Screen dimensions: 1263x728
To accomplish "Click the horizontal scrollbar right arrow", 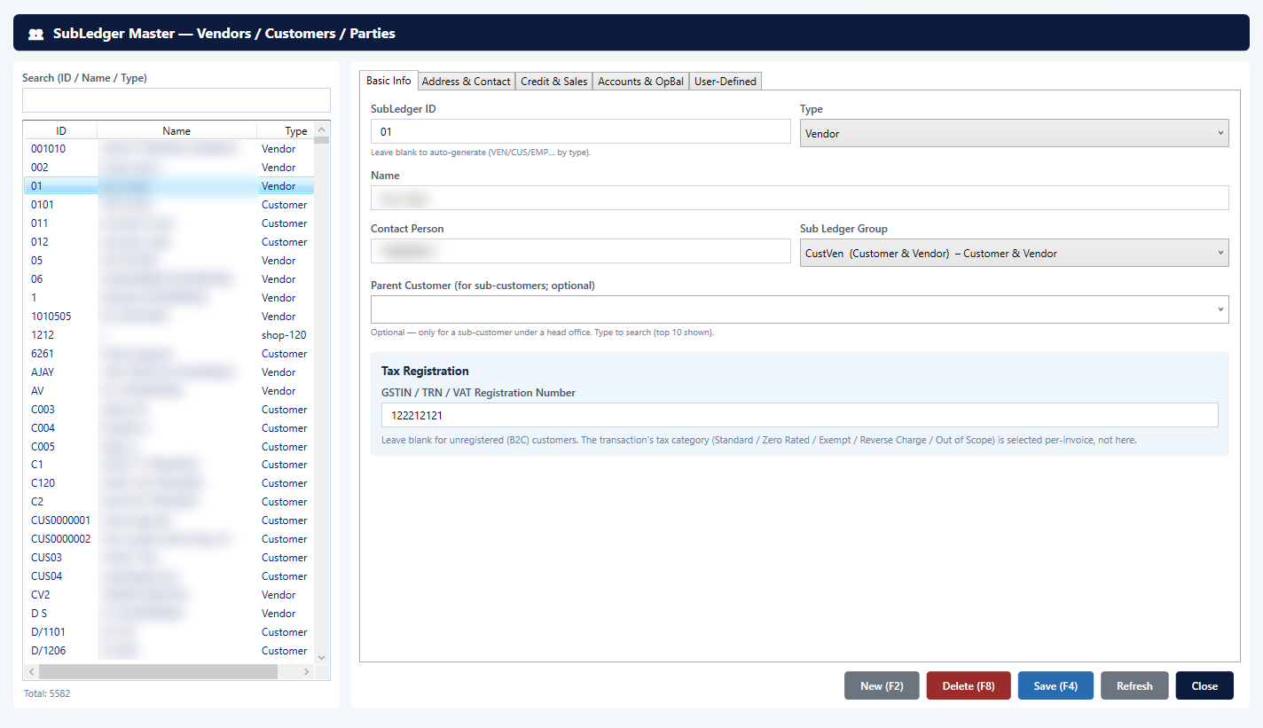I will point(306,672).
